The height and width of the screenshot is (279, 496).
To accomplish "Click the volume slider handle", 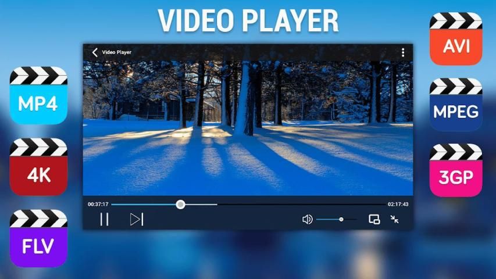I will pos(341,219).
